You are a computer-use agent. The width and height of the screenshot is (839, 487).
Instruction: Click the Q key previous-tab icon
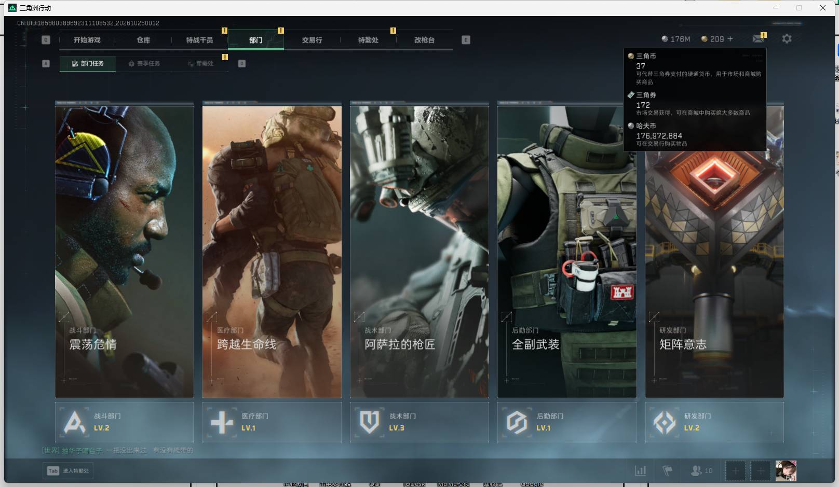pos(46,40)
